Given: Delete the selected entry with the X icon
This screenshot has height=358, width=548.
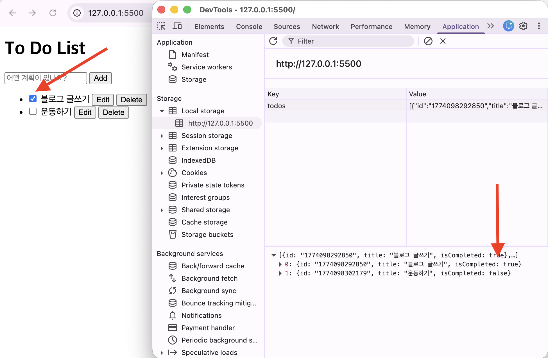Looking at the screenshot, I should pyautogui.click(x=443, y=41).
